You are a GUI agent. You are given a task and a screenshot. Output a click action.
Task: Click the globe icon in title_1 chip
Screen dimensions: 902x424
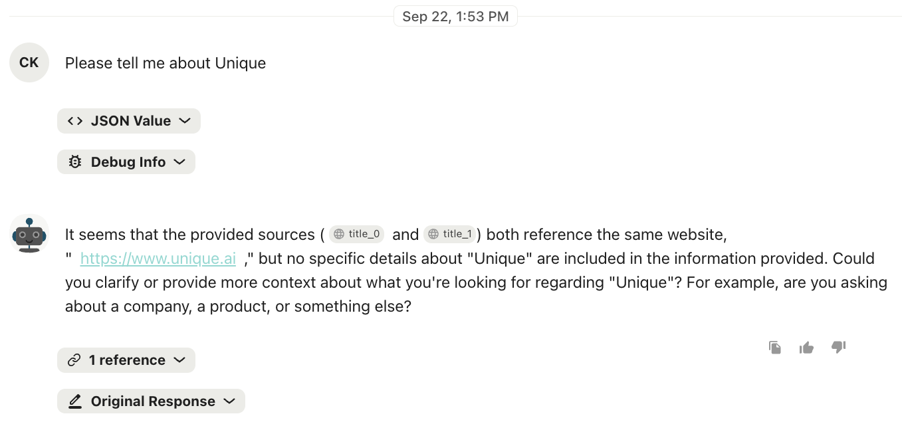click(x=434, y=234)
